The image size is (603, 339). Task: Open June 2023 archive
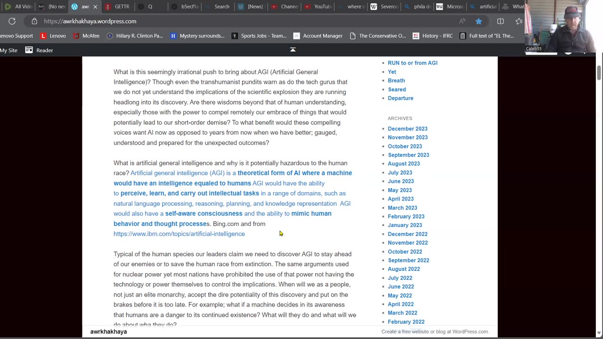click(x=401, y=181)
